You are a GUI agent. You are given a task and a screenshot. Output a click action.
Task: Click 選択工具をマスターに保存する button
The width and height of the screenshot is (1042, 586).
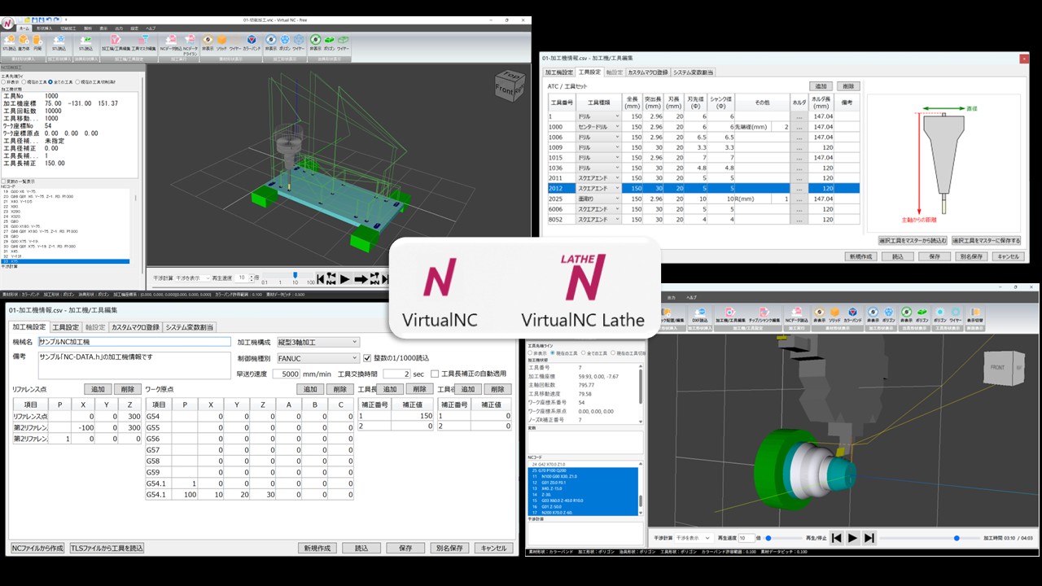click(x=986, y=241)
